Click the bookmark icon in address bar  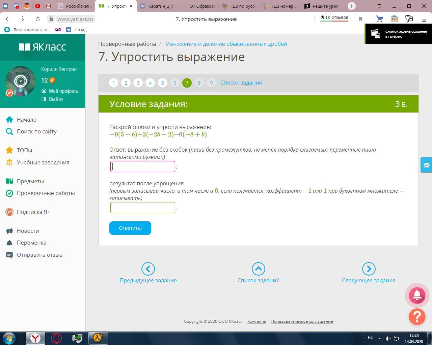pyautogui.click(x=360, y=19)
